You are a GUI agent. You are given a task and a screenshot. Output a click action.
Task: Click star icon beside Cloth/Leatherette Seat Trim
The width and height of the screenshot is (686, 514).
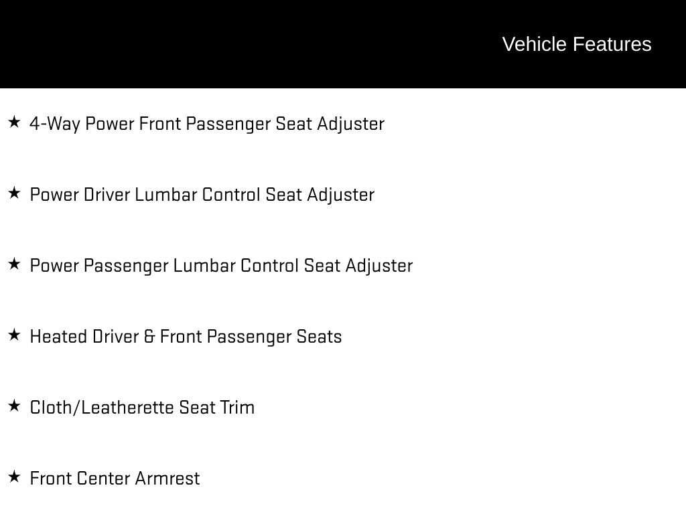(x=15, y=406)
